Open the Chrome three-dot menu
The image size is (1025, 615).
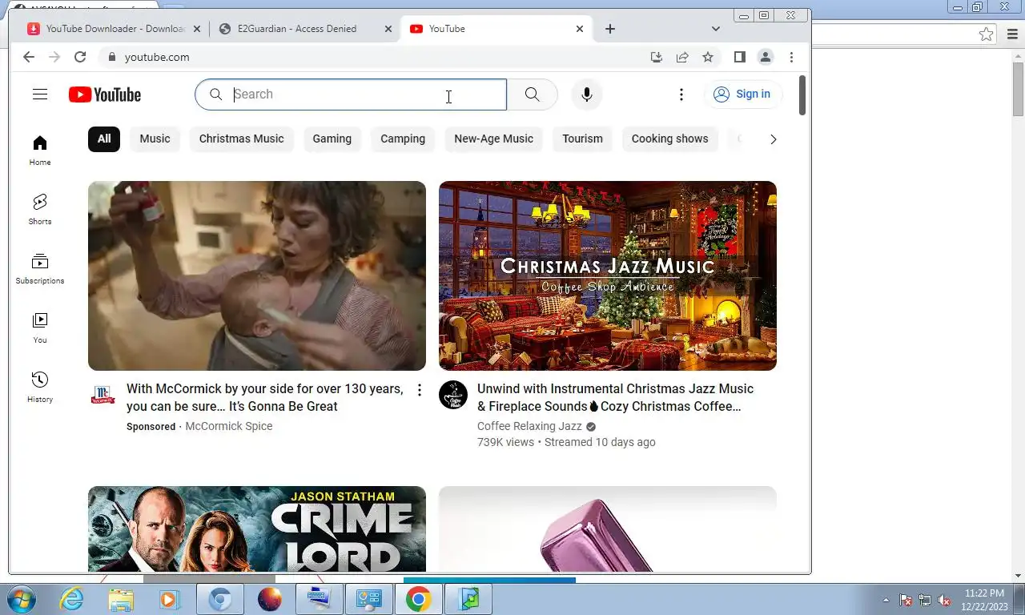[791, 57]
